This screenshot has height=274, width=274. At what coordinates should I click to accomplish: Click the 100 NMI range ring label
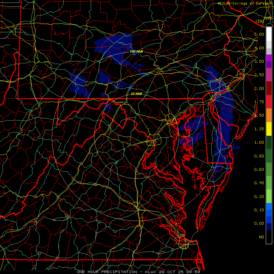pos(136,51)
